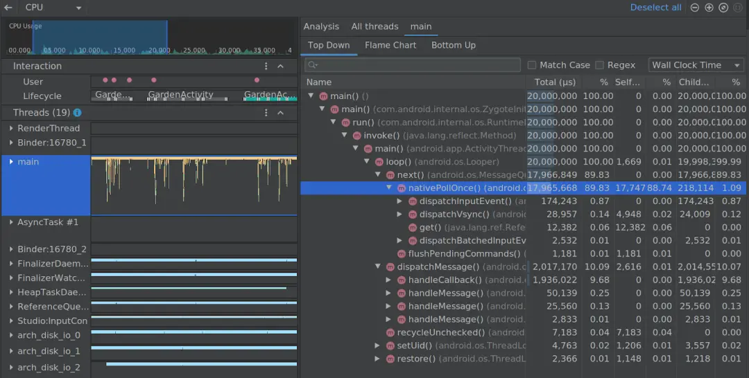Click the reset zoom icon
Viewport: 749px width, 378px height.
point(723,8)
